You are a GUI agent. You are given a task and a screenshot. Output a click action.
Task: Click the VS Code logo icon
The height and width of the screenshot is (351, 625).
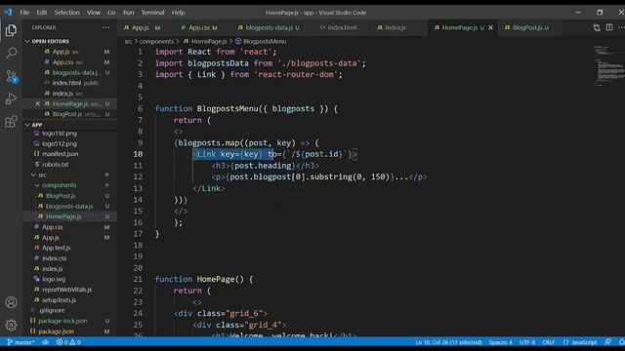click(8, 13)
